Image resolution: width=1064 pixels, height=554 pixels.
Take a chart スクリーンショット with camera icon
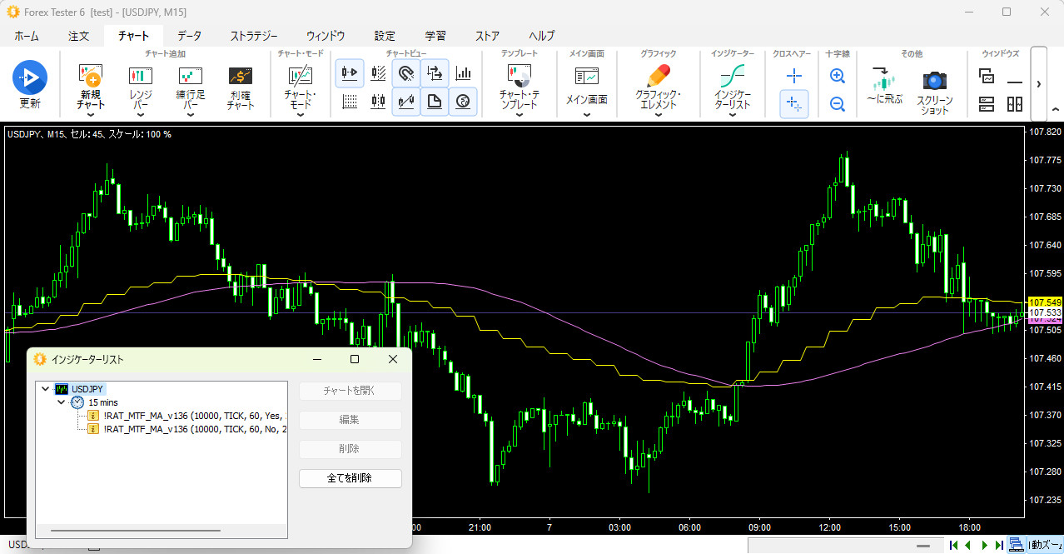935,81
